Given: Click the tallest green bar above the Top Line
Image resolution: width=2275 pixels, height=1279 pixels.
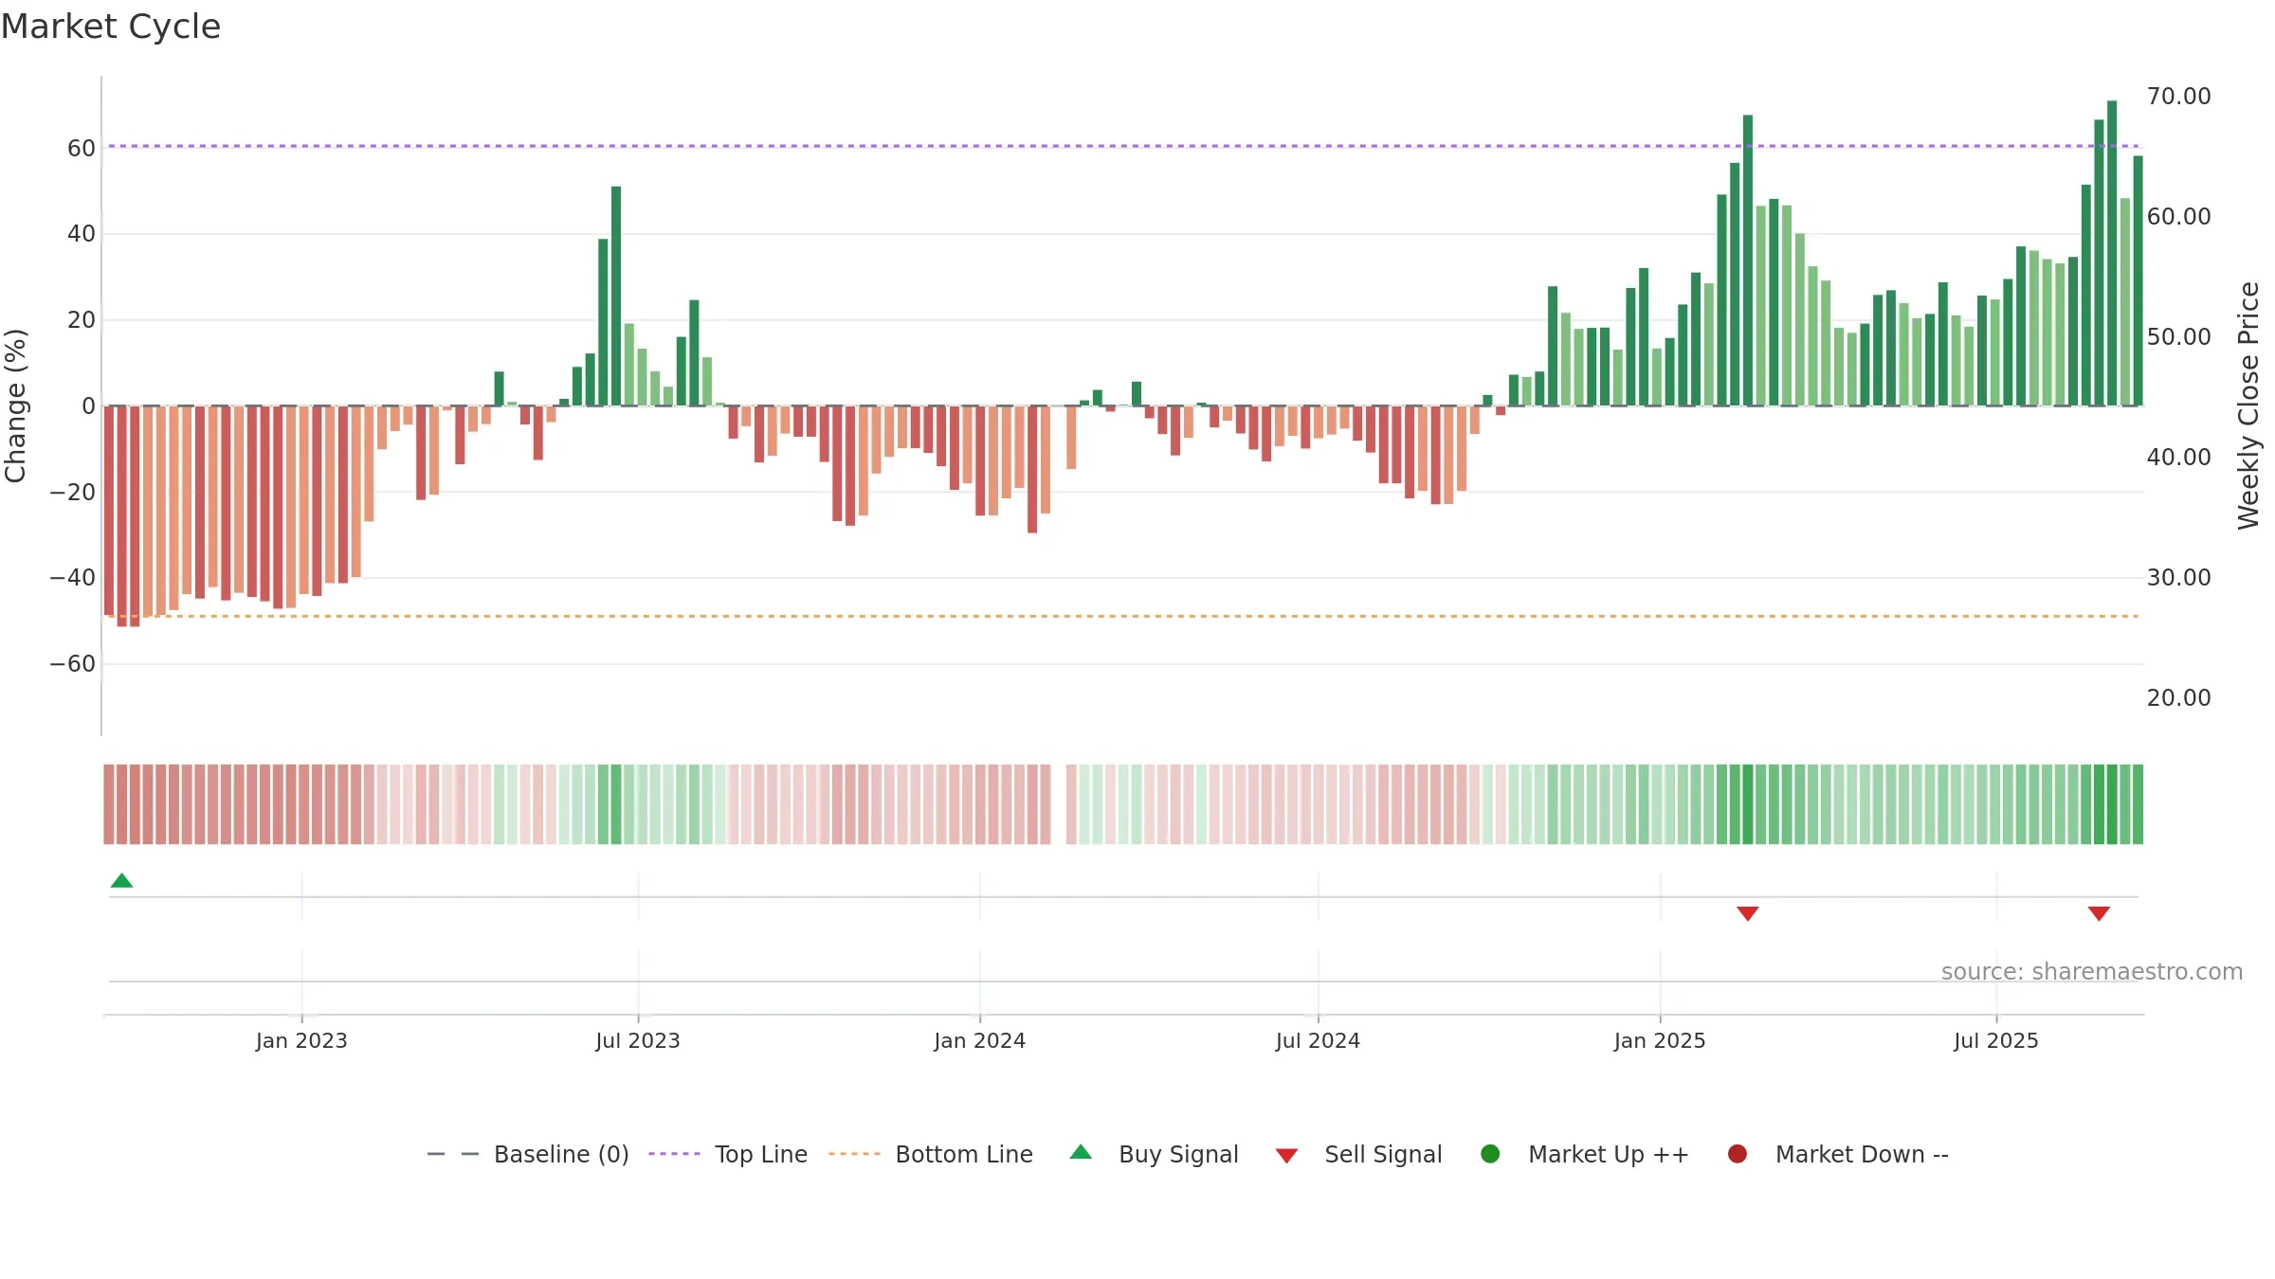Looking at the screenshot, I should pos(2112,253).
